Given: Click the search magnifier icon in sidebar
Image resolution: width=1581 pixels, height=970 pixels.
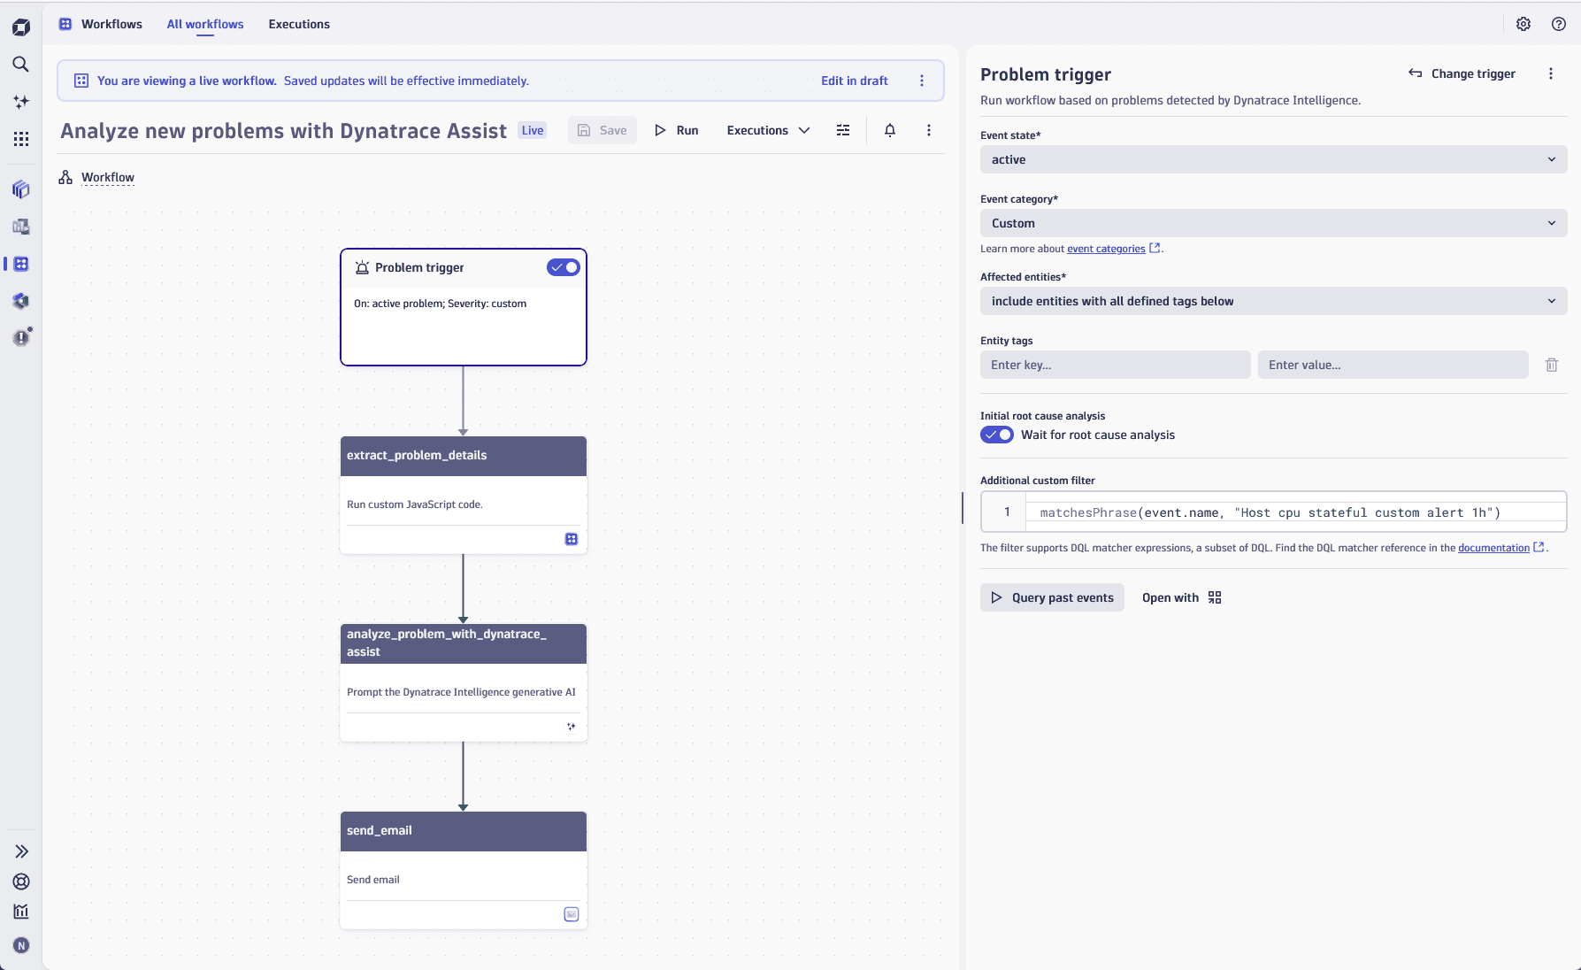Looking at the screenshot, I should [x=20, y=64].
